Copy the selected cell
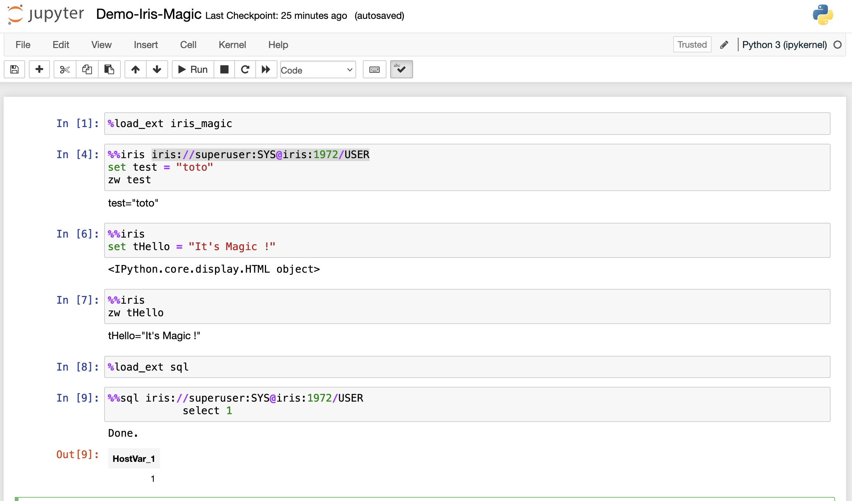852x501 pixels. point(87,69)
